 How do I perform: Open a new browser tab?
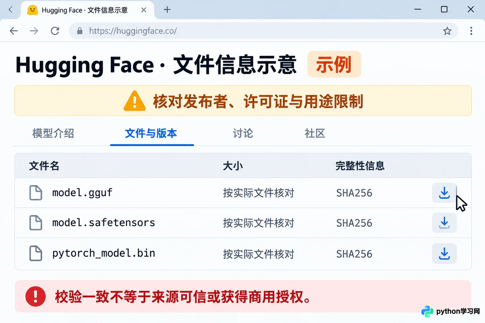pyautogui.click(x=167, y=10)
